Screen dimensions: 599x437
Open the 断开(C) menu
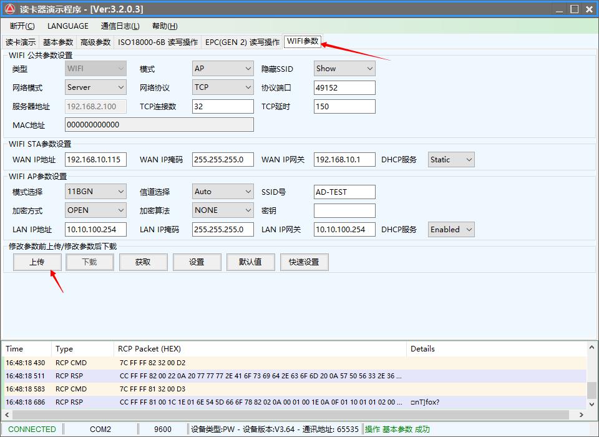(22, 26)
